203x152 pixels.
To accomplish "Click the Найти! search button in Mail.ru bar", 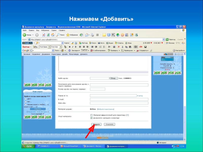I will 66,43.
